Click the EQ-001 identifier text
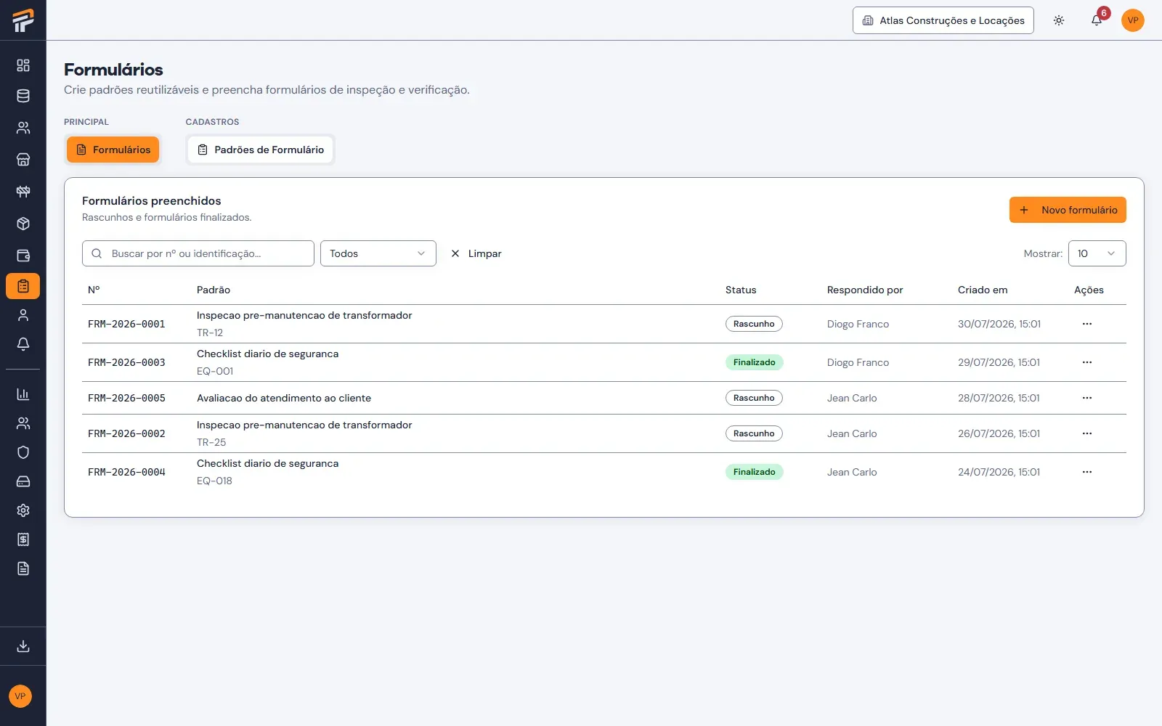 click(x=215, y=371)
